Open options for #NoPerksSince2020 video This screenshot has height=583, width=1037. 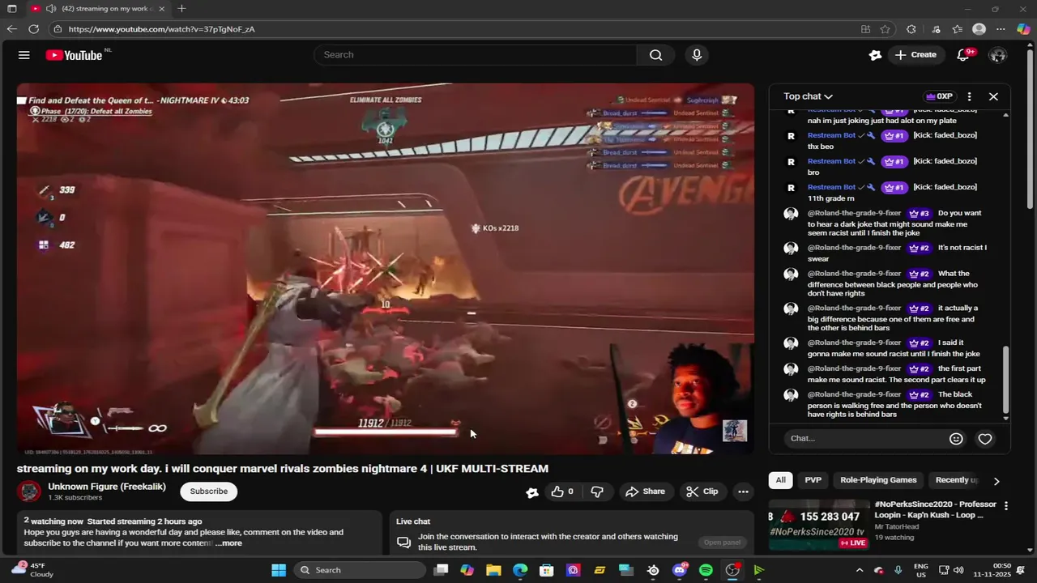click(1006, 506)
